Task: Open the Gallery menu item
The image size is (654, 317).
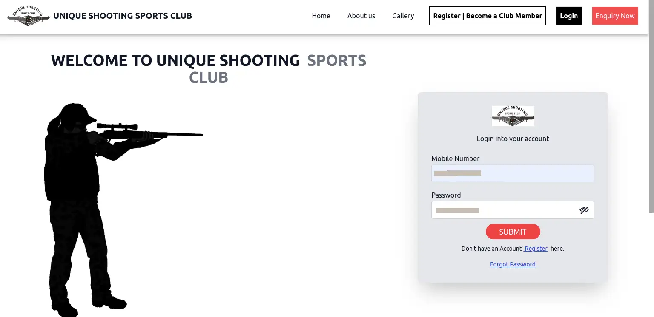Action: [403, 16]
